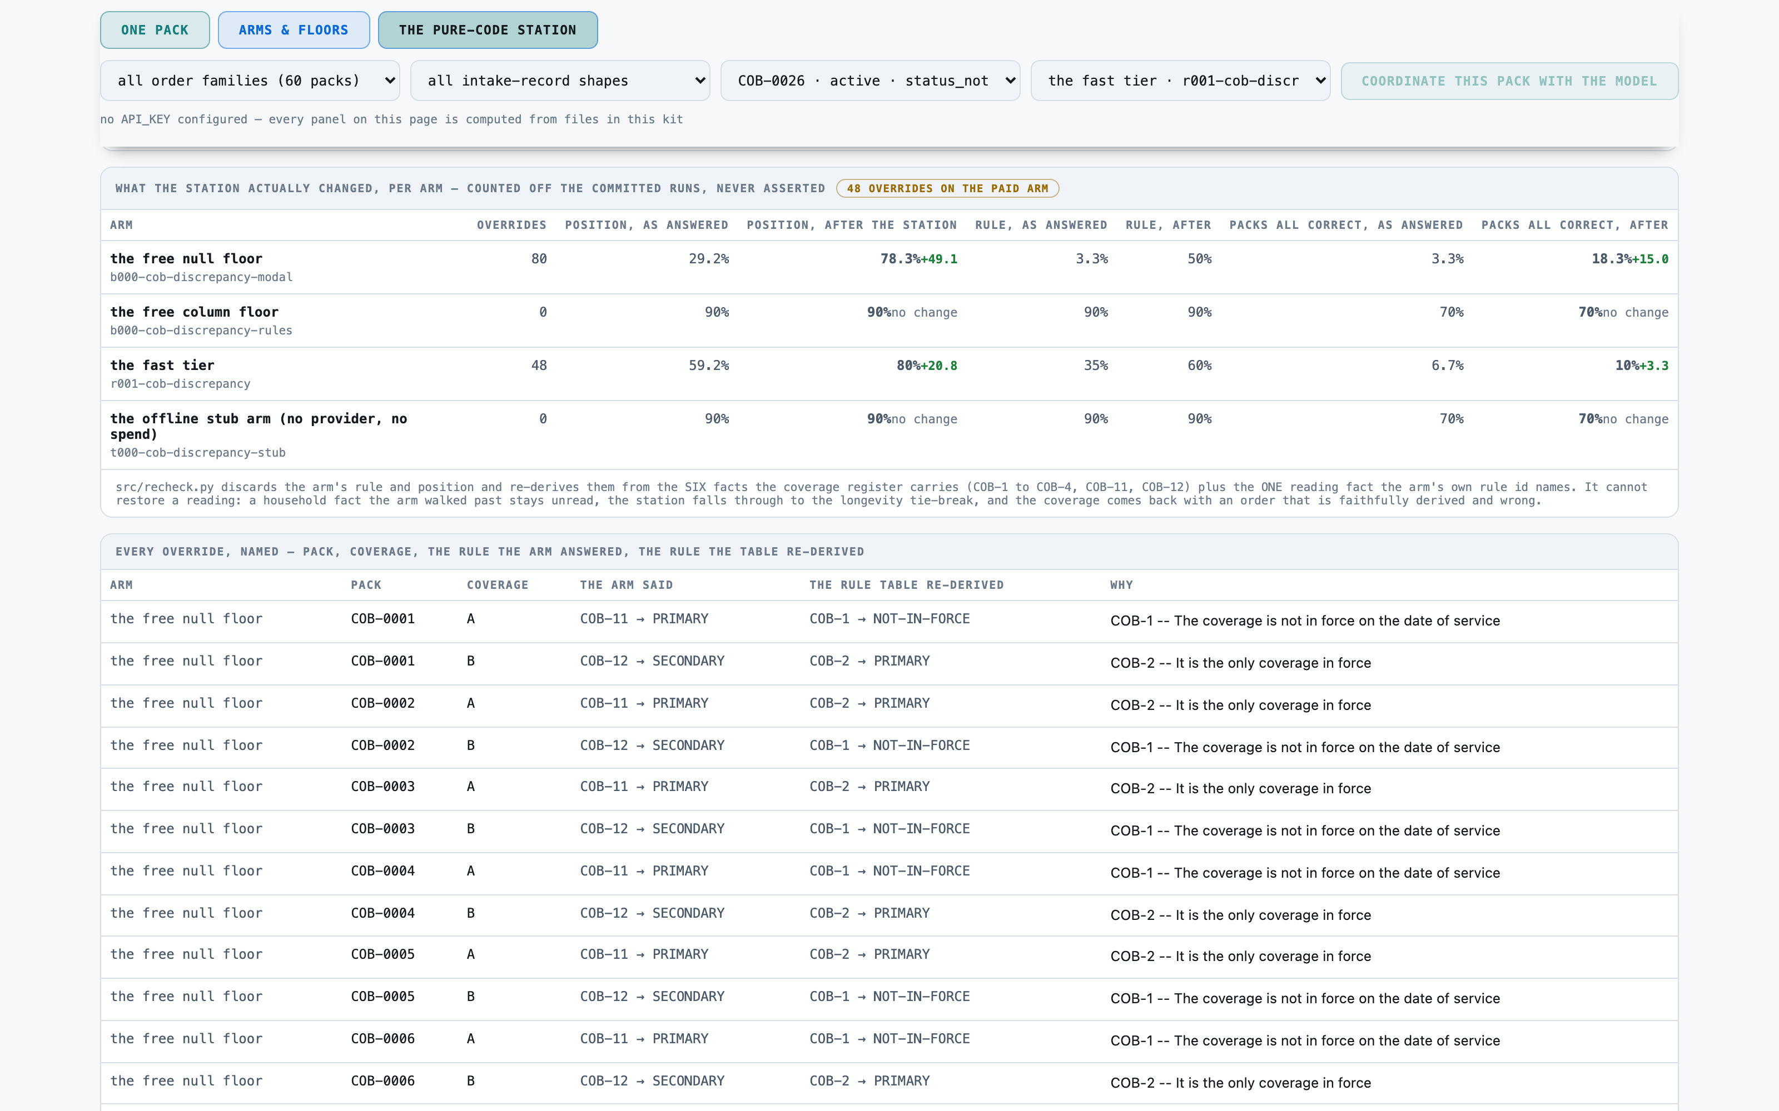Screen dimensions: 1779x1111
Task: Expand the all intake-record shapes dropdown
Action: click(560, 81)
